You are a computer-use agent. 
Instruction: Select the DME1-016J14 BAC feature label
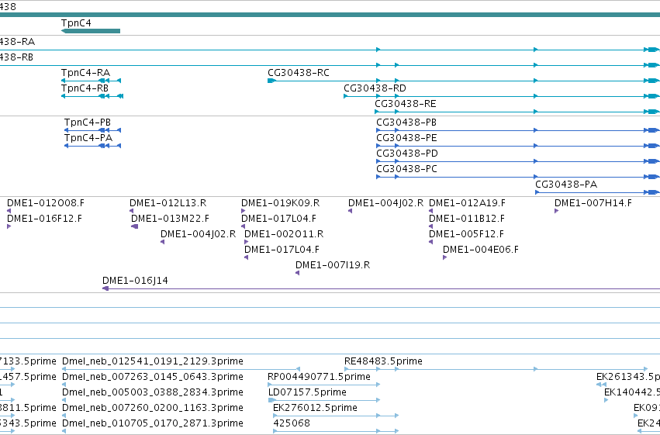coord(135,281)
